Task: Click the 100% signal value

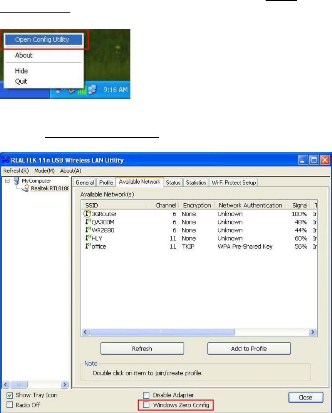Action: (x=300, y=214)
